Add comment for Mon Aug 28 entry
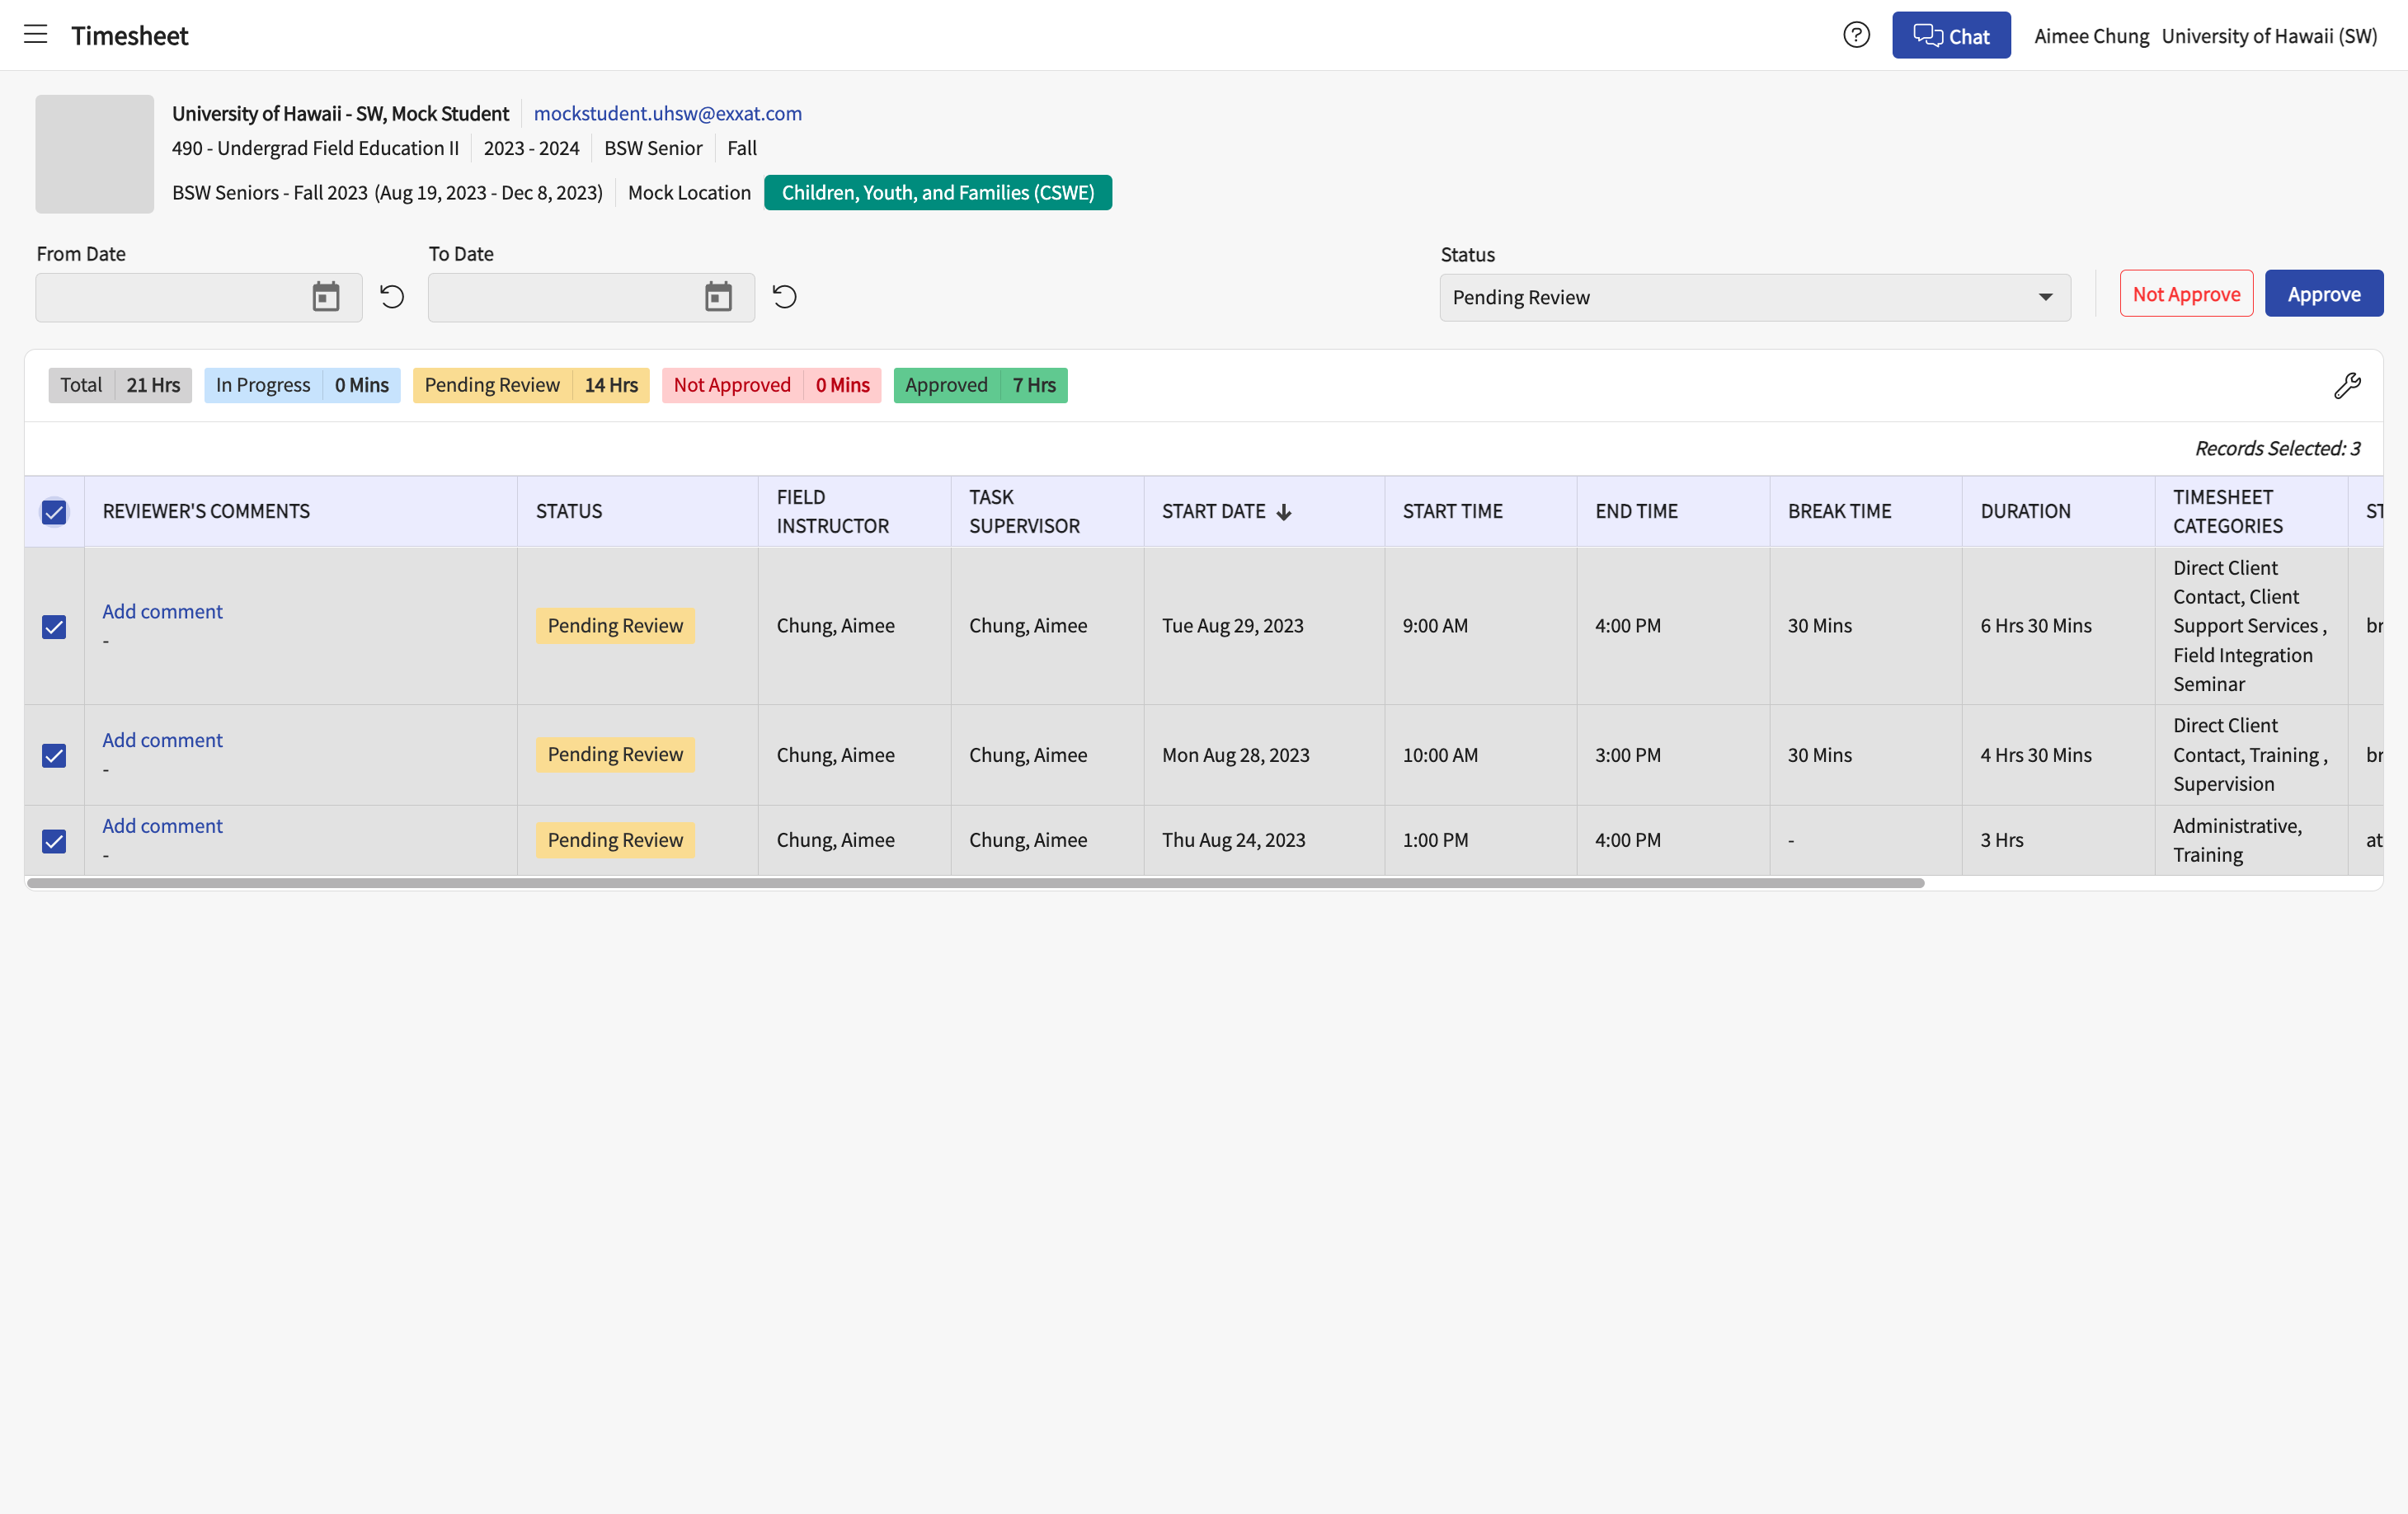 pyautogui.click(x=162, y=740)
